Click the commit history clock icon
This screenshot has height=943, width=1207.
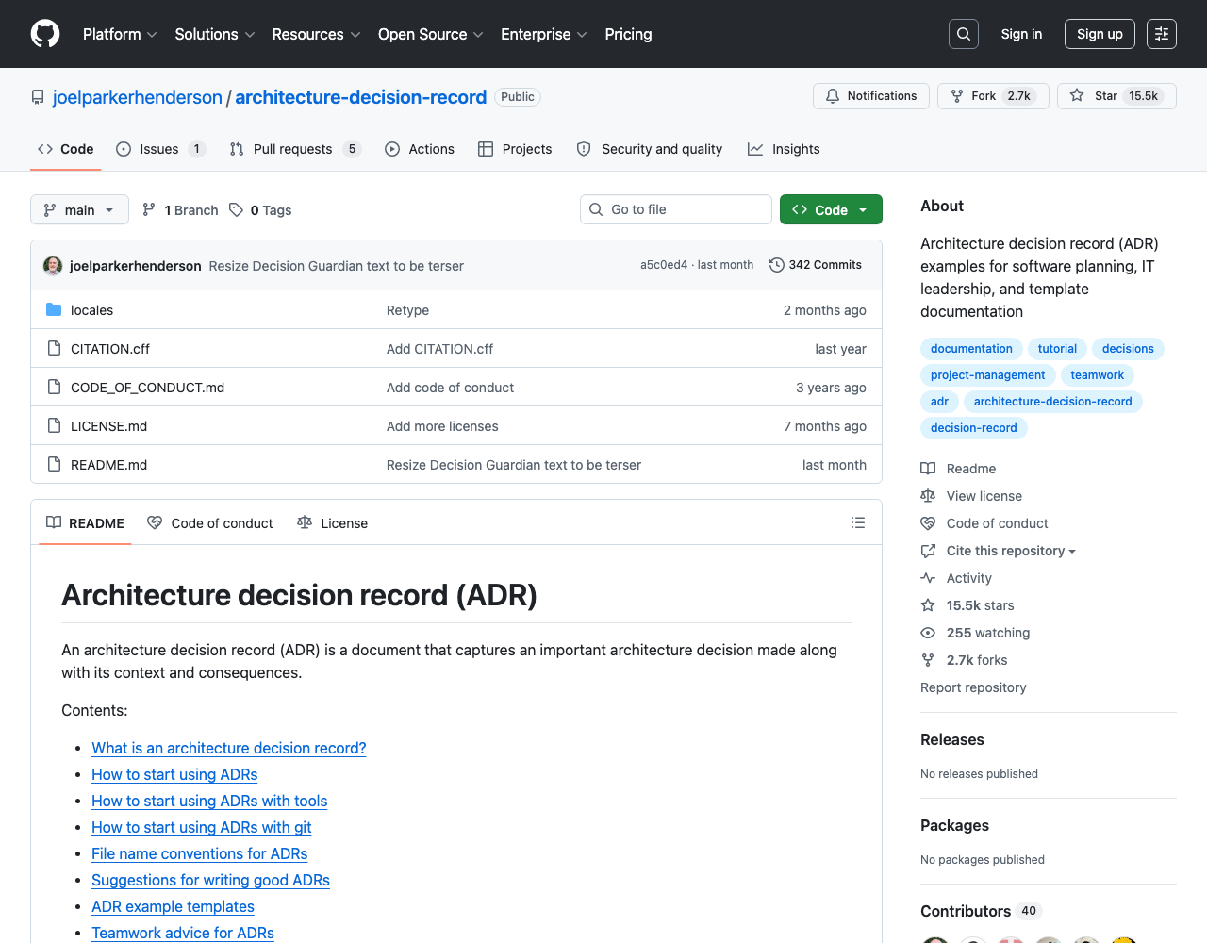[x=777, y=265]
